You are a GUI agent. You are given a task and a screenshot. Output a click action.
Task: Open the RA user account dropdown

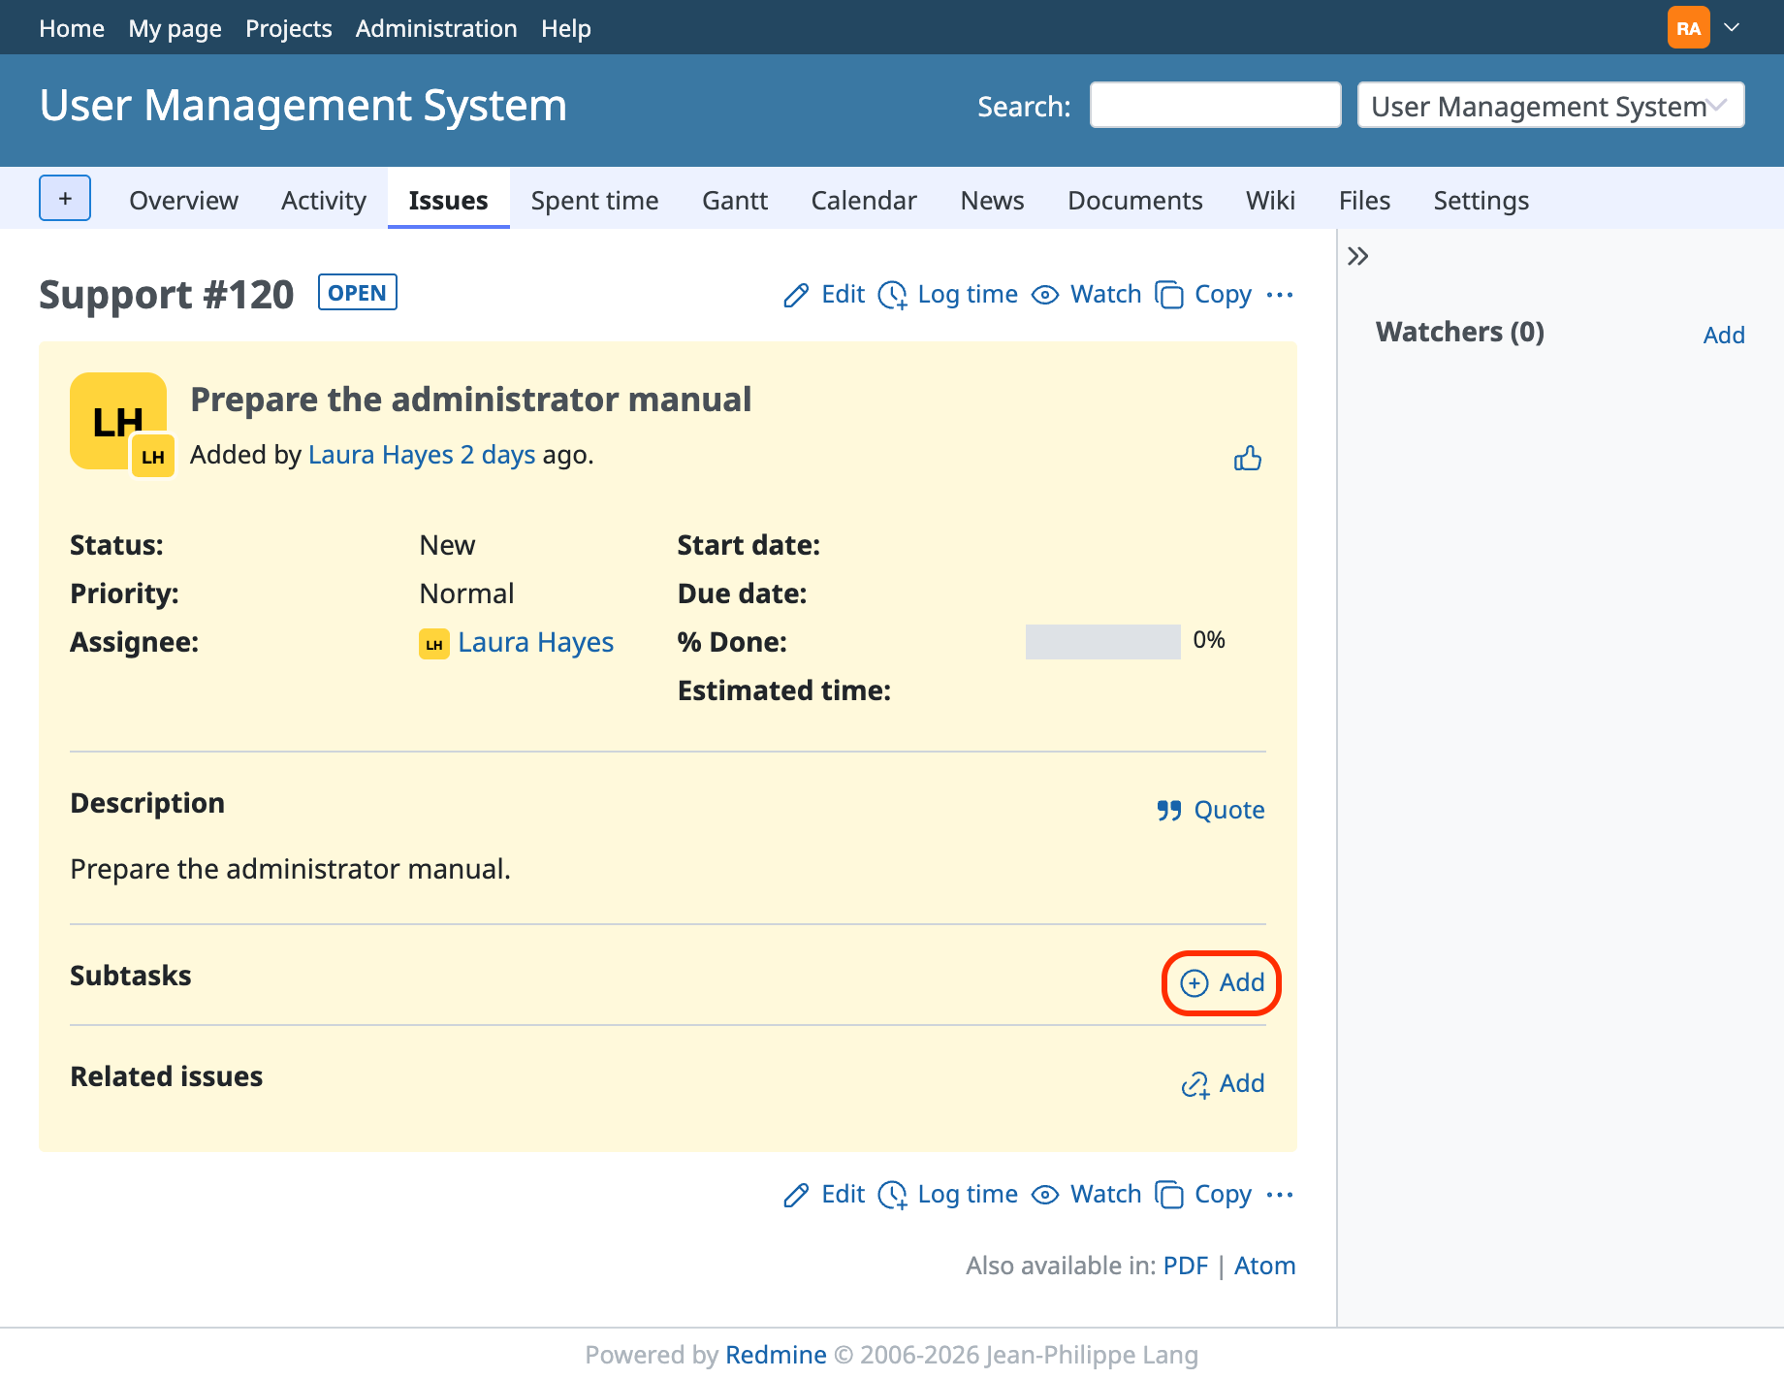(x=1704, y=27)
